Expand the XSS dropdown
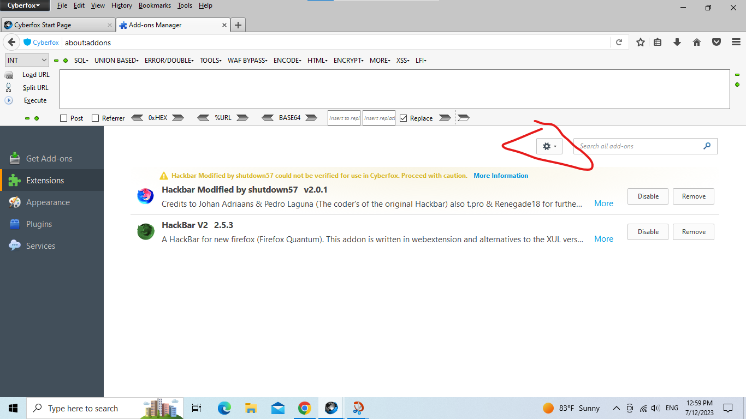 tap(403, 61)
